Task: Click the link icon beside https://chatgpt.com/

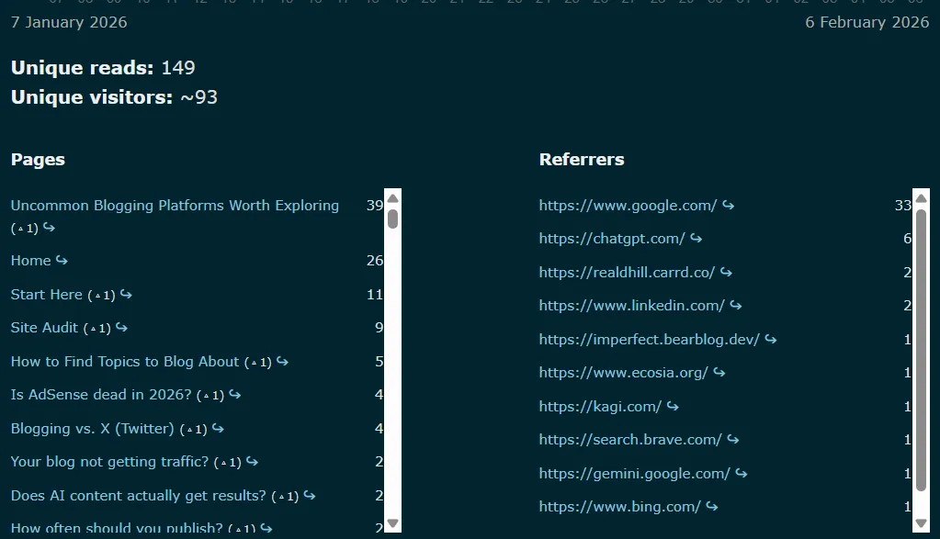Action: click(x=696, y=238)
